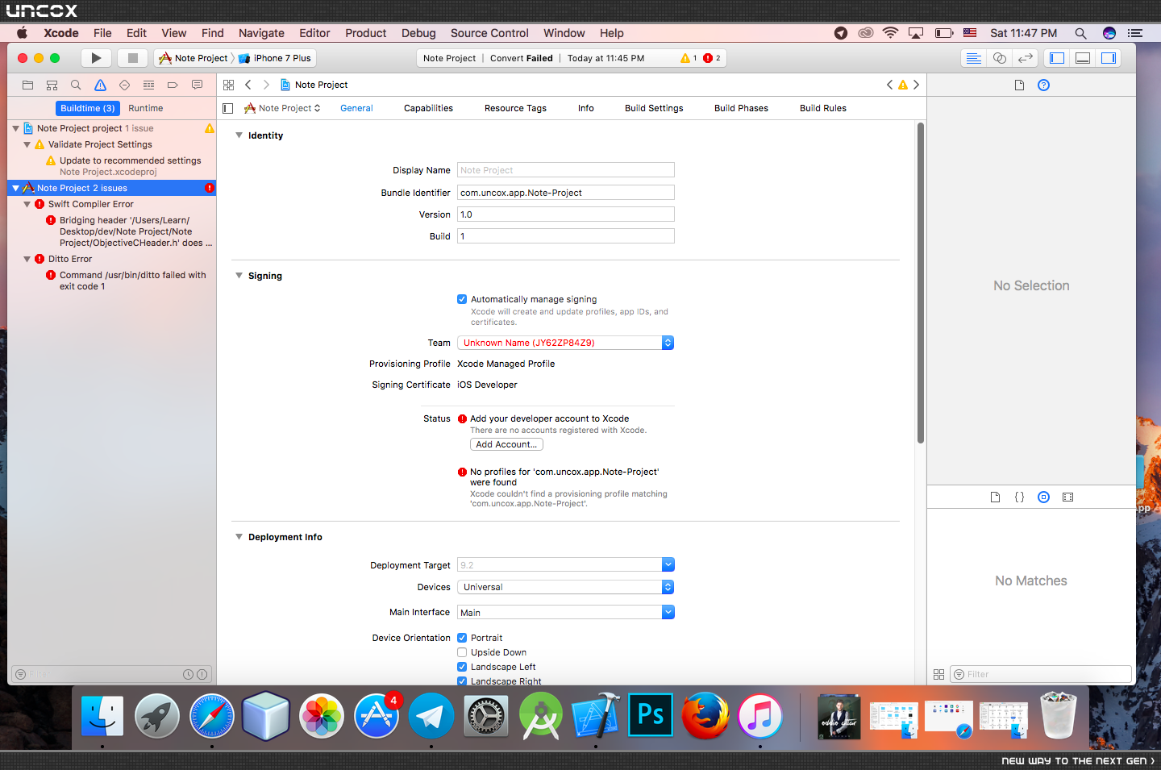Show Buildtime (3) issues
The width and height of the screenshot is (1161, 770).
point(88,108)
